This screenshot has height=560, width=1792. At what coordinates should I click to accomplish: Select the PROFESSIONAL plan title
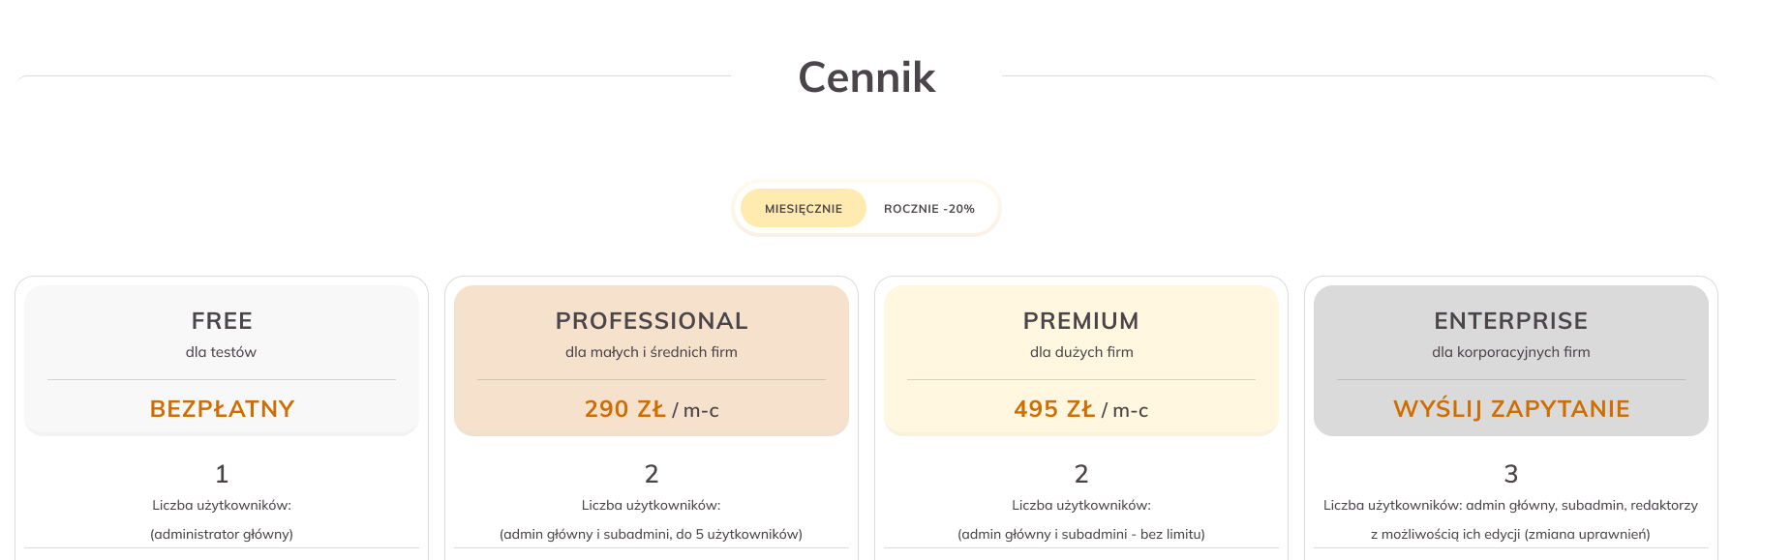coord(652,321)
